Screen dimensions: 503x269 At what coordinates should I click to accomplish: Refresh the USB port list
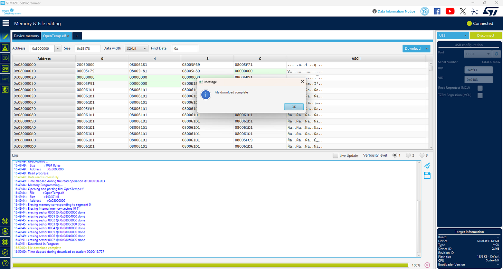click(496, 54)
